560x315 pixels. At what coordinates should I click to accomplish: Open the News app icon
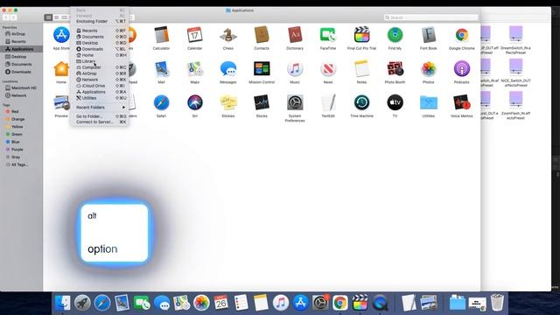328,69
